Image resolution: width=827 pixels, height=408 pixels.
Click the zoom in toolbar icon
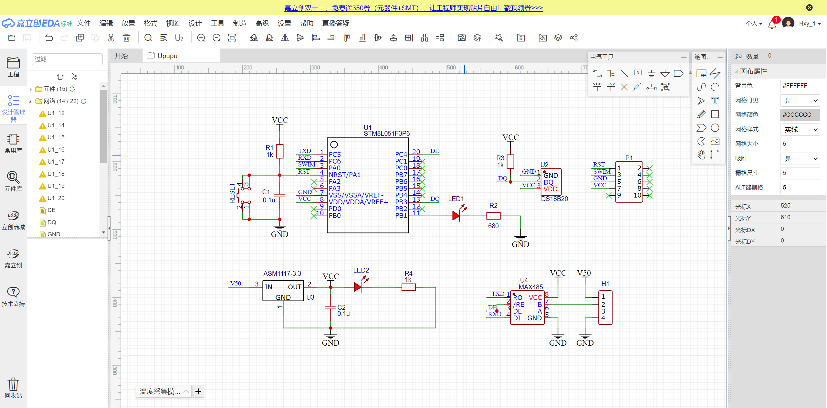201,38
